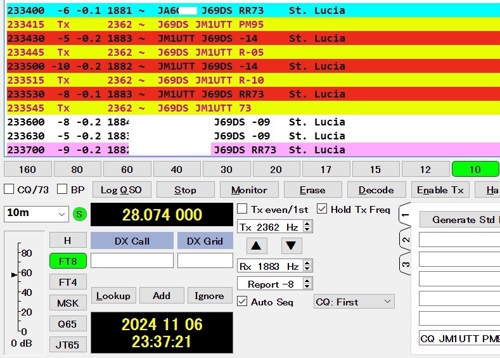Click the green S split-mode indicator
500x358 pixels.
click(79, 214)
